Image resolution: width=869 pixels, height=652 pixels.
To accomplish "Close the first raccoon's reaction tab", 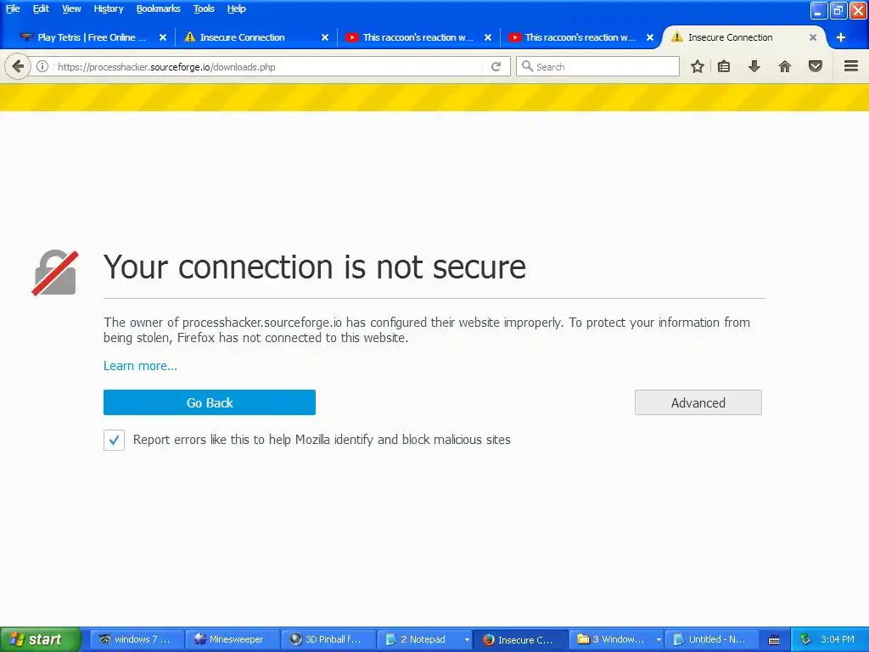I will [x=488, y=37].
